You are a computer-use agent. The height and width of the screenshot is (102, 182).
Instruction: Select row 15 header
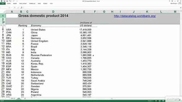[x=3, y=55]
